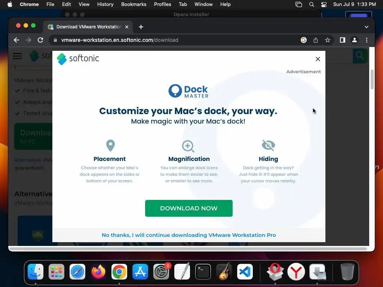Open the Downloads stack in the dock
Image resolution: width=383 pixels, height=287 pixels.
317,272
